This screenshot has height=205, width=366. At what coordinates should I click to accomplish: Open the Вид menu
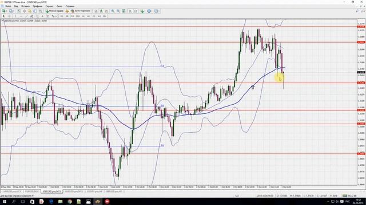[x=16, y=6]
